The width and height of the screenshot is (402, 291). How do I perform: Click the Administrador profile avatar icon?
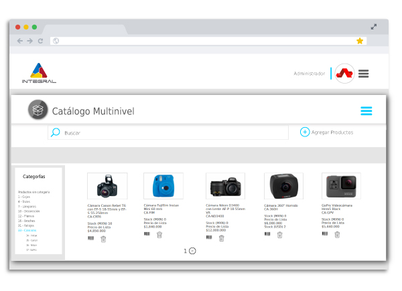point(344,74)
